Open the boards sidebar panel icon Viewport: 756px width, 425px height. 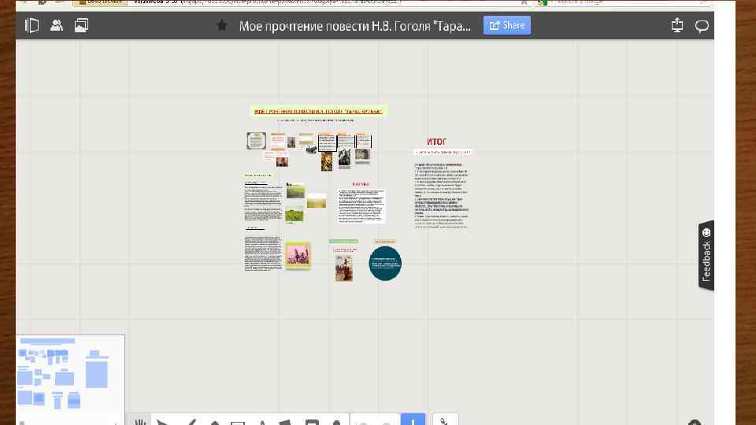point(31,25)
